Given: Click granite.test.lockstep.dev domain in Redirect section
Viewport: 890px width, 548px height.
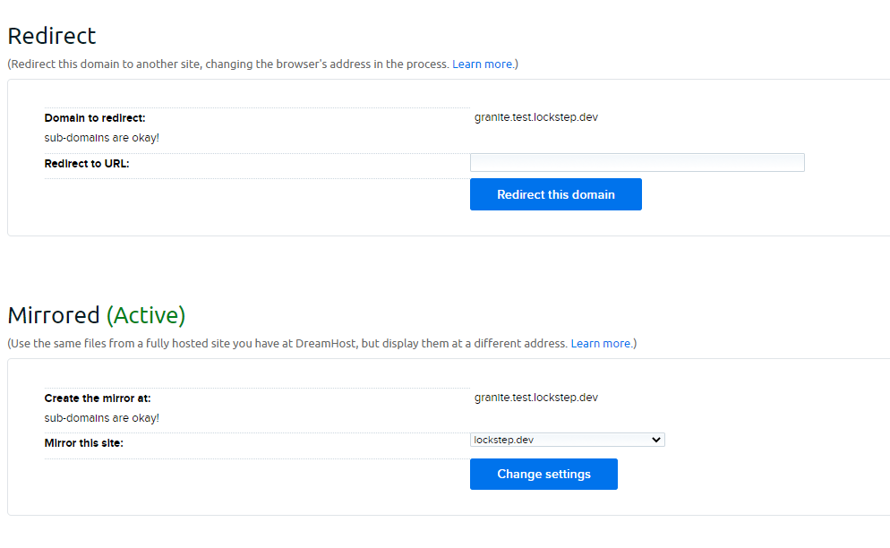Looking at the screenshot, I should pos(535,117).
